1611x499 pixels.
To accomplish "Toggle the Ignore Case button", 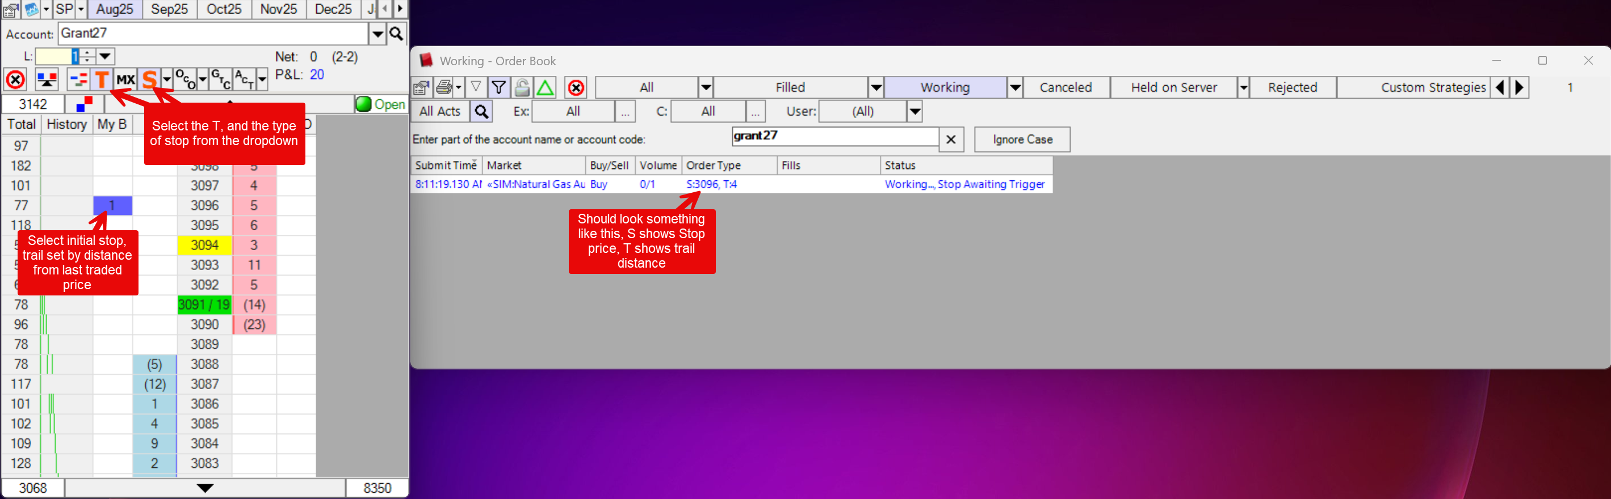I will point(1021,139).
